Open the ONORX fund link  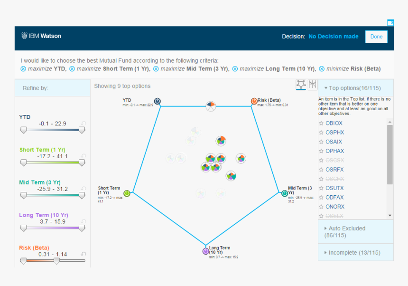335,207
